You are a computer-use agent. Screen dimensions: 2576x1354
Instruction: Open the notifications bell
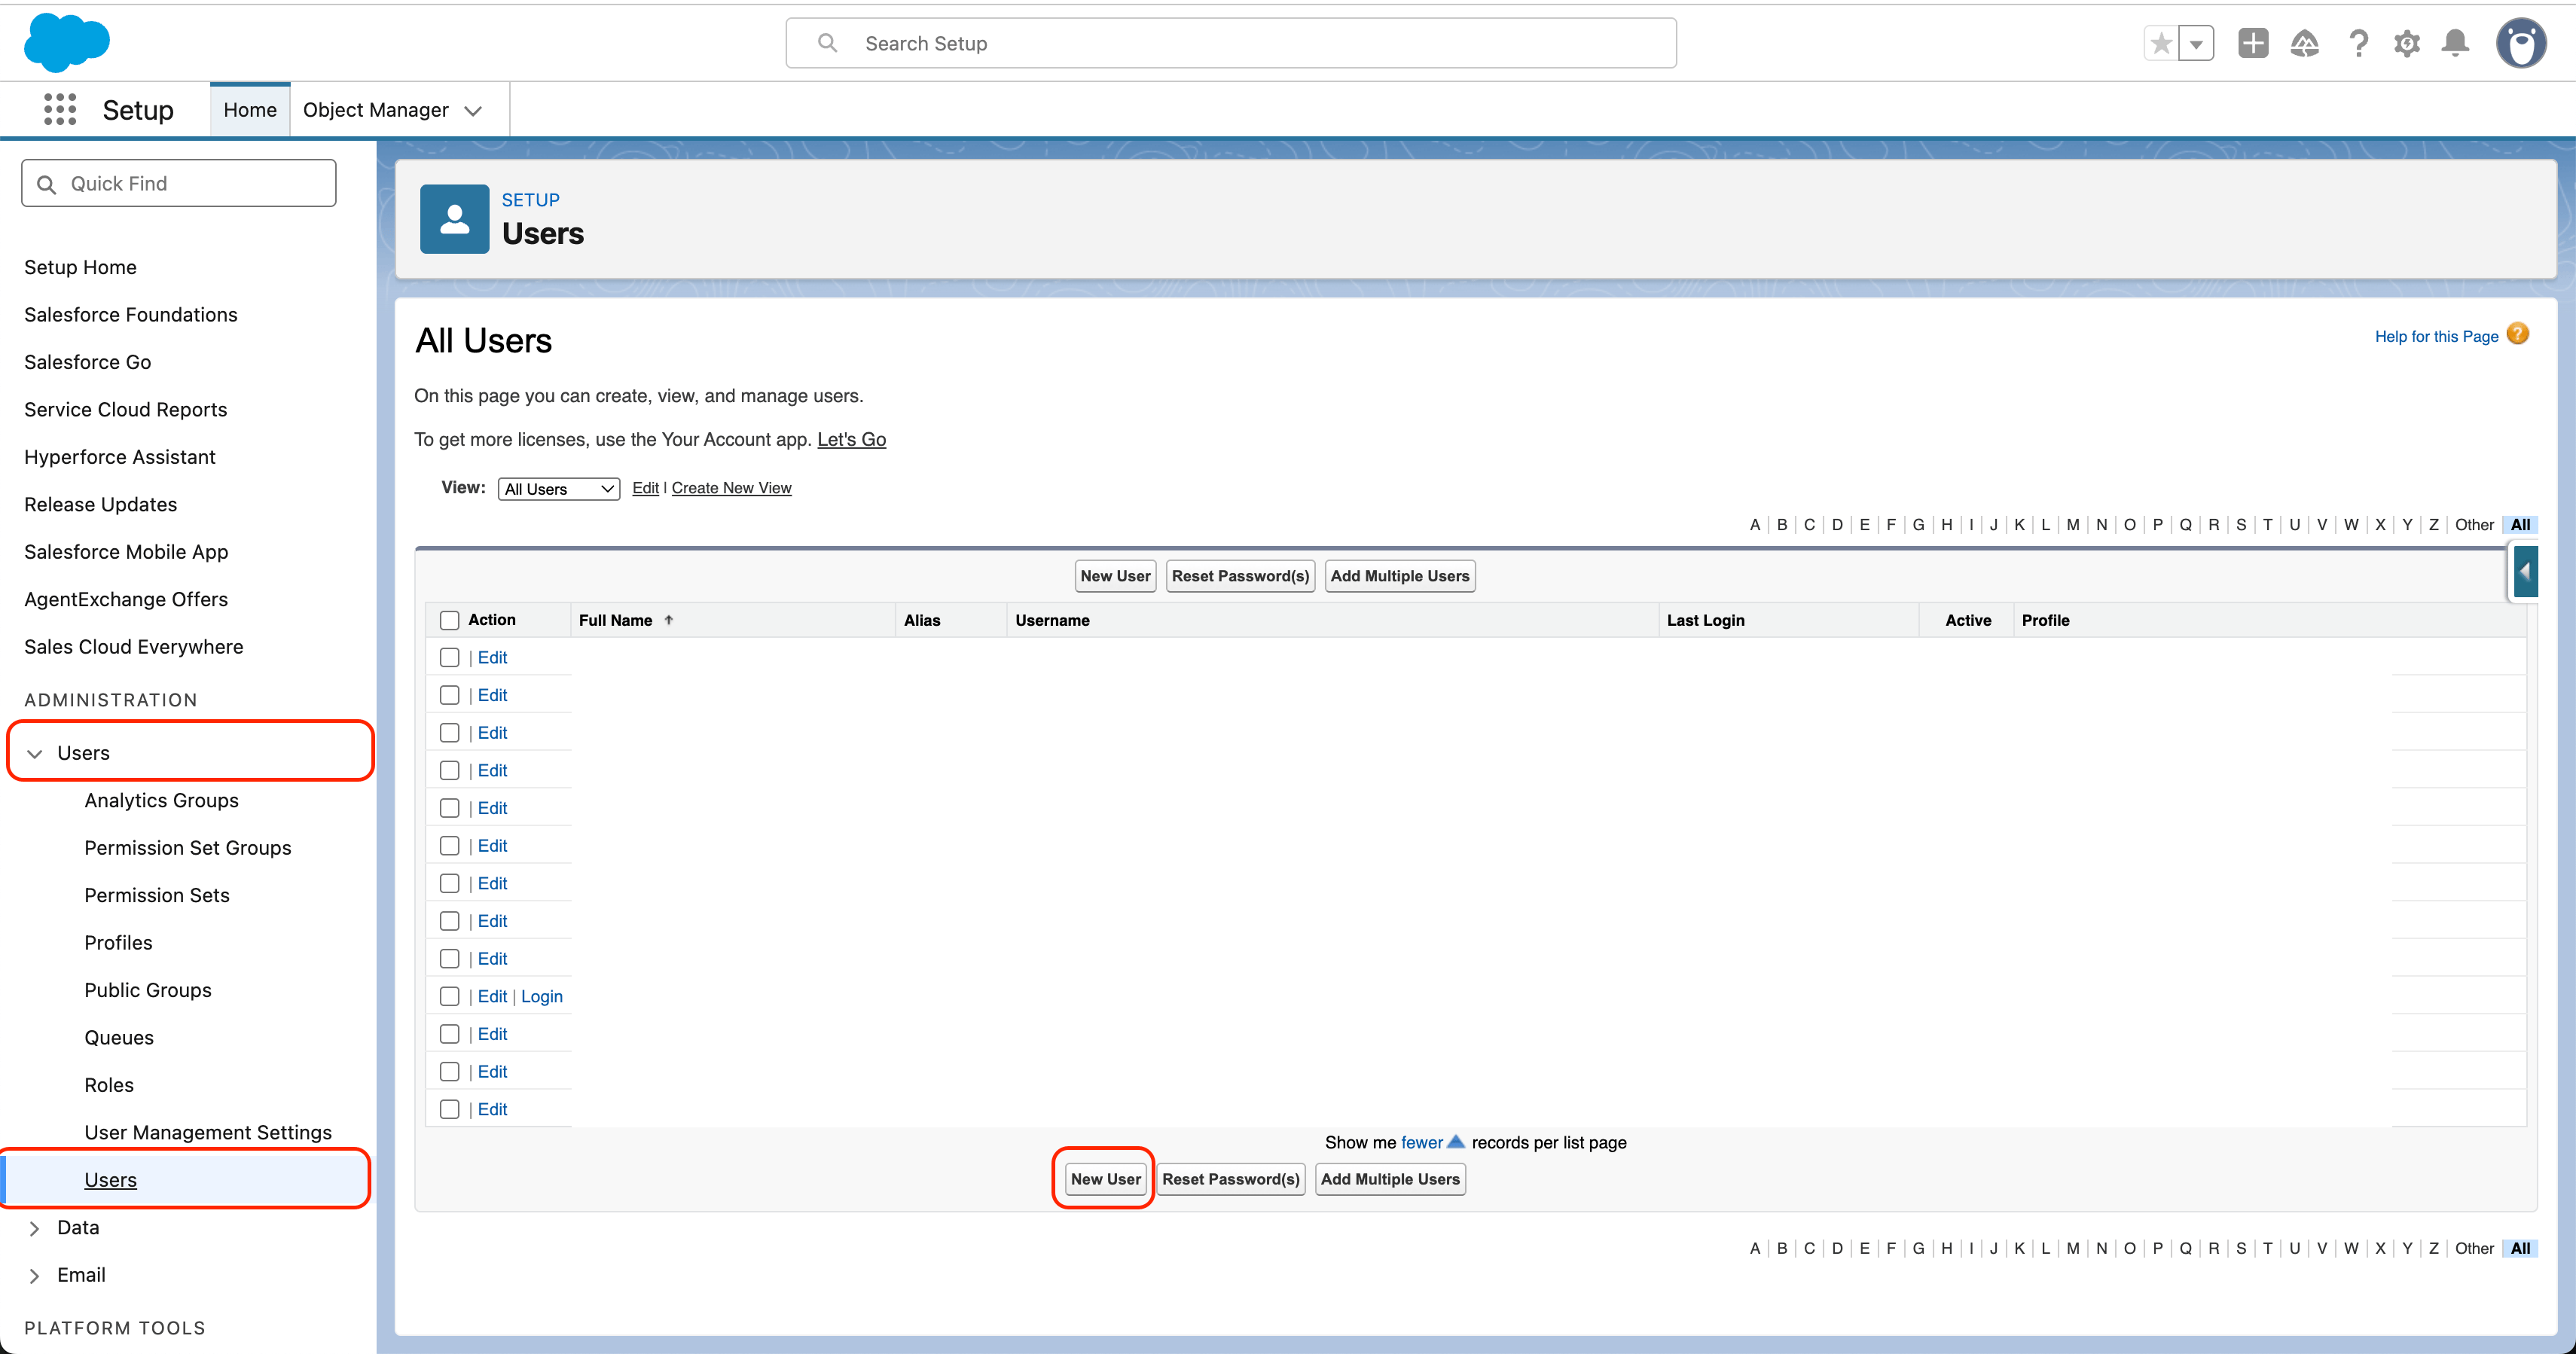click(x=2455, y=43)
